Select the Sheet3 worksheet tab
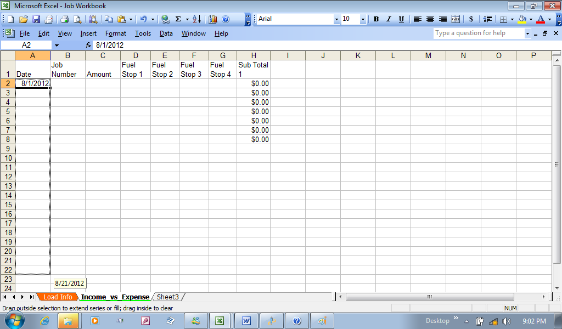562x329 pixels. click(x=167, y=297)
